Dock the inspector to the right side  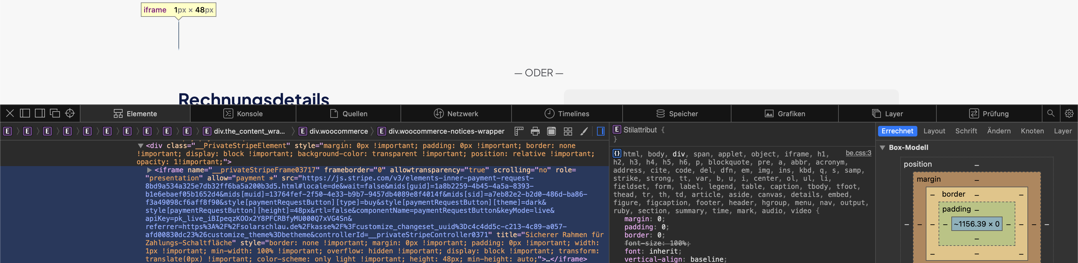[x=40, y=113]
